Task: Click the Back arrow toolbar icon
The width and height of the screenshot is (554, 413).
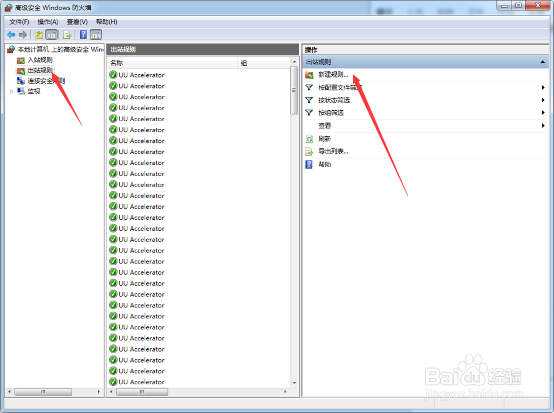Action: [x=11, y=34]
